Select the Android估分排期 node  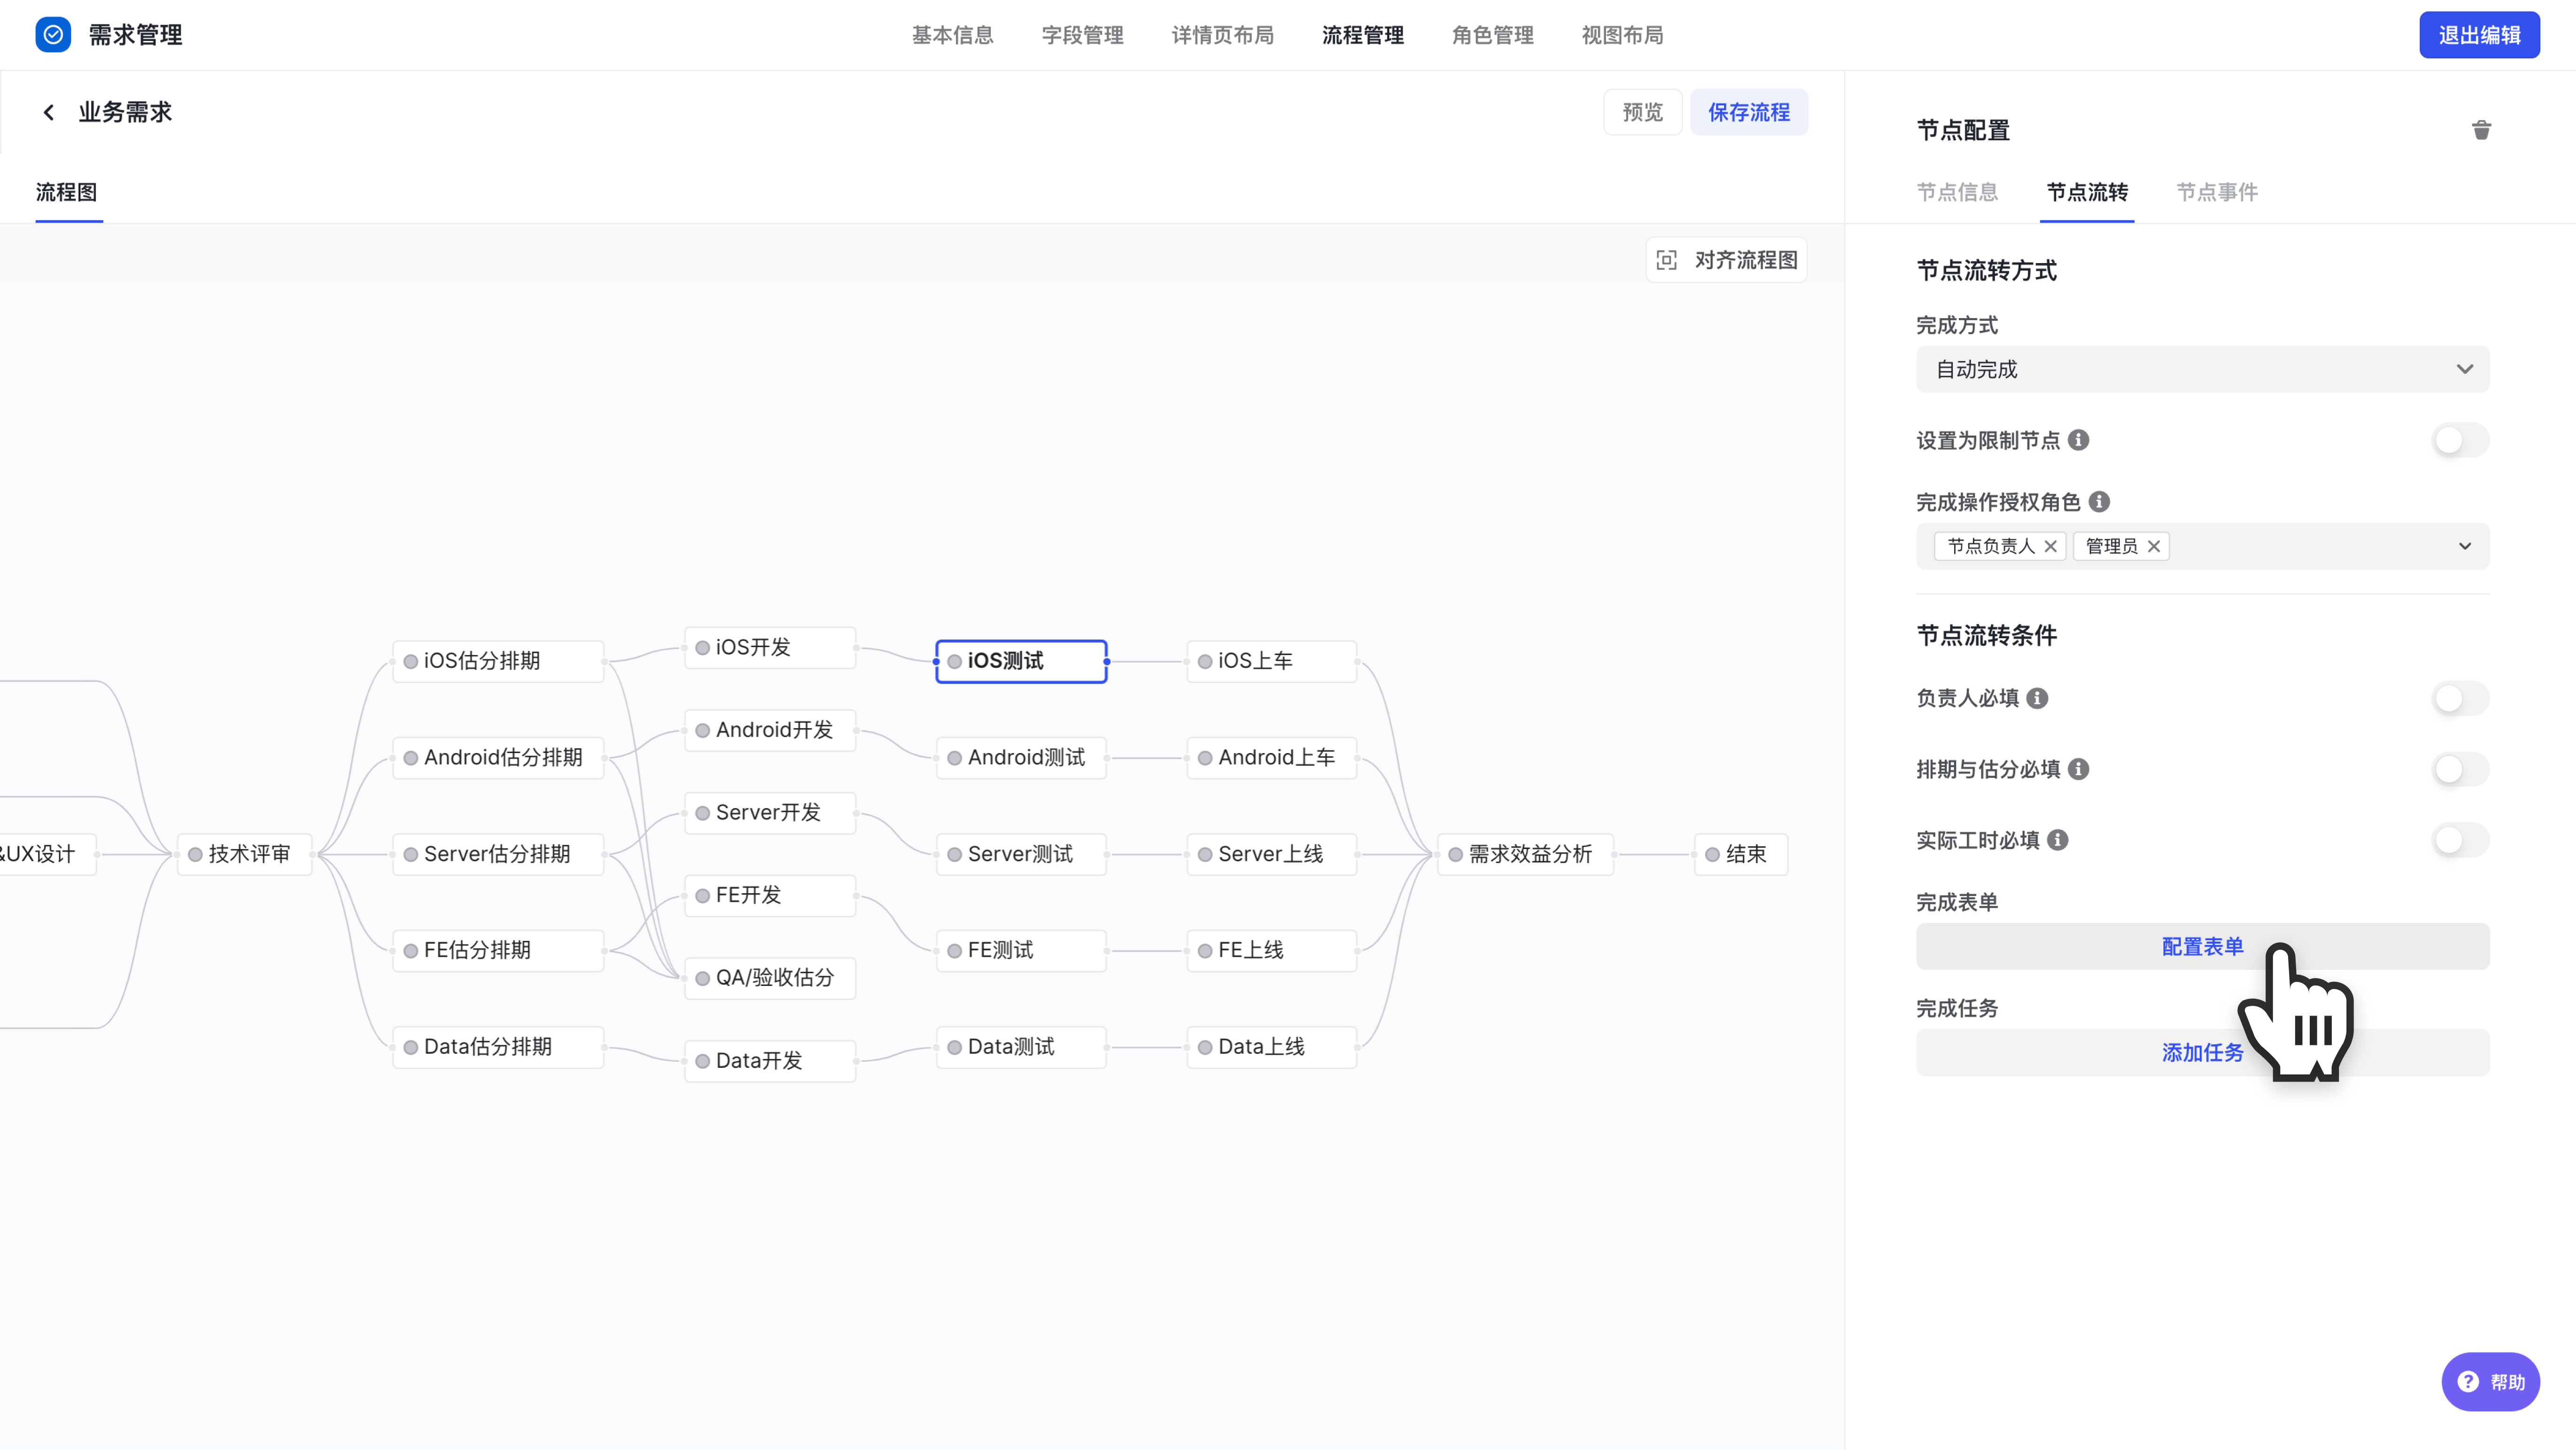coord(498,758)
